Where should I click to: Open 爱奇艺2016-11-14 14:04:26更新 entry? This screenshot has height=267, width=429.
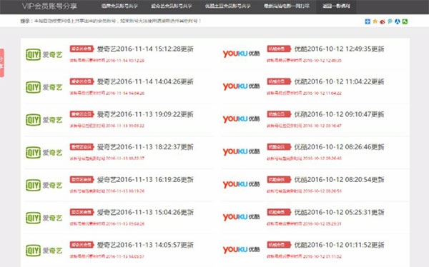coord(145,81)
